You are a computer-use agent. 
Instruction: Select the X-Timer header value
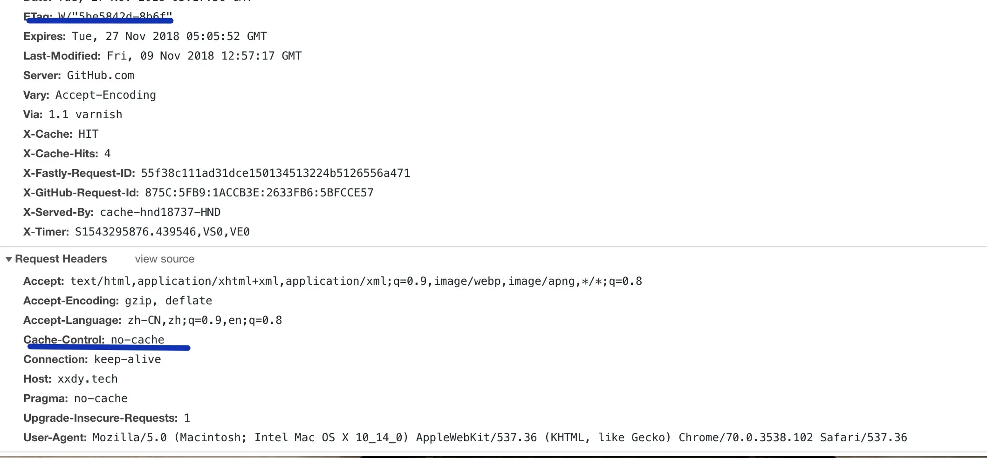click(162, 232)
